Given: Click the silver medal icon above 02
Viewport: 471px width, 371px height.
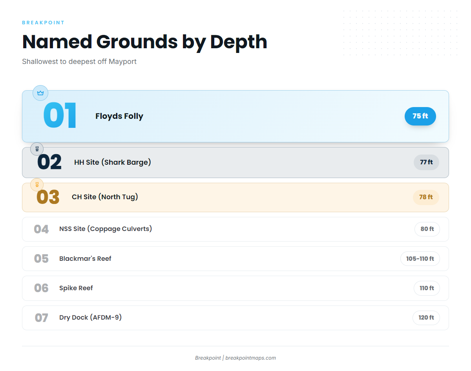Looking at the screenshot, I should tap(37, 149).
